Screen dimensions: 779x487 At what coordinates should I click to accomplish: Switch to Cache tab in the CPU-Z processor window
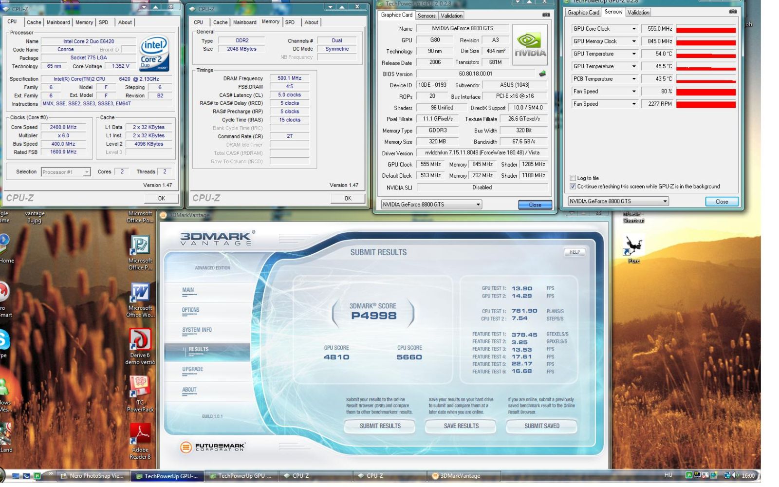[x=34, y=22]
